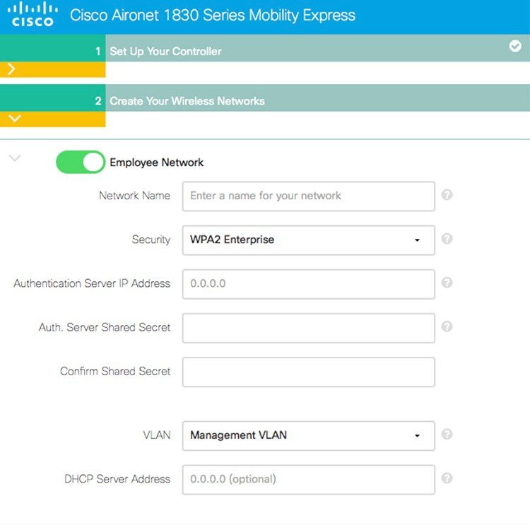Open the Security WPA2 Enterprise dropdown
Viewport: 530px width, 525px height.
click(308, 240)
